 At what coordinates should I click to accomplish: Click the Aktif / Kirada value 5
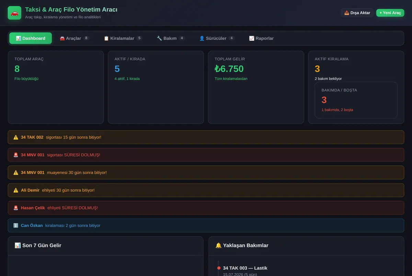pos(117,69)
